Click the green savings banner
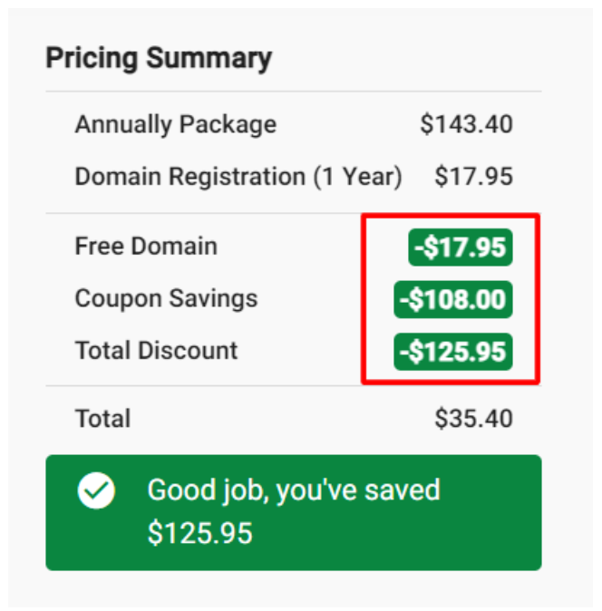Image resolution: width=602 pixels, height=611 pixels. [x=294, y=513]
